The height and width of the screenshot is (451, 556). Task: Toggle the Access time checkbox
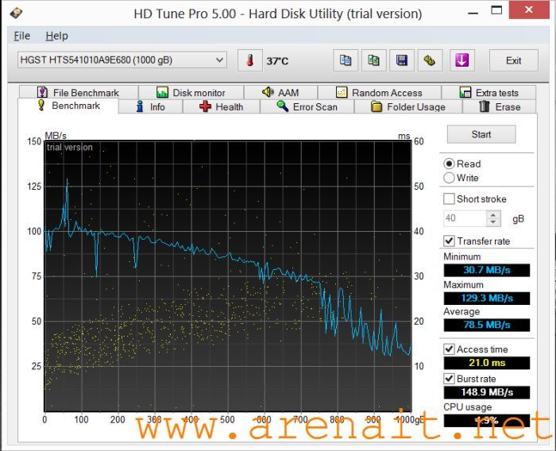pos(450,349)
